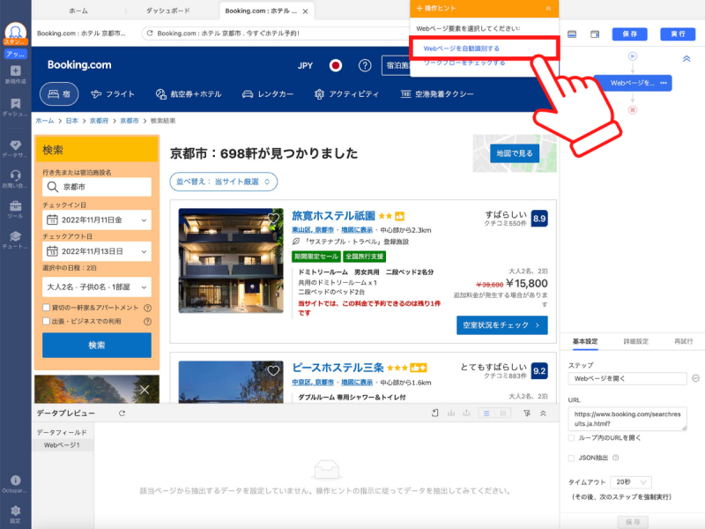Open the tutorial graduation cap icon

click(x=15, y=236)
